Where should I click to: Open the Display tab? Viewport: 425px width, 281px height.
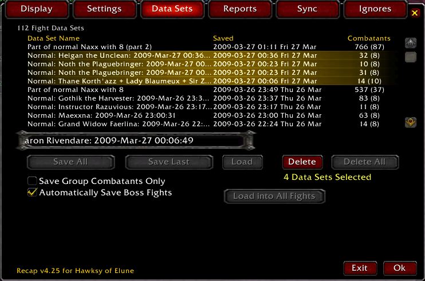click(x=37, y=9)
